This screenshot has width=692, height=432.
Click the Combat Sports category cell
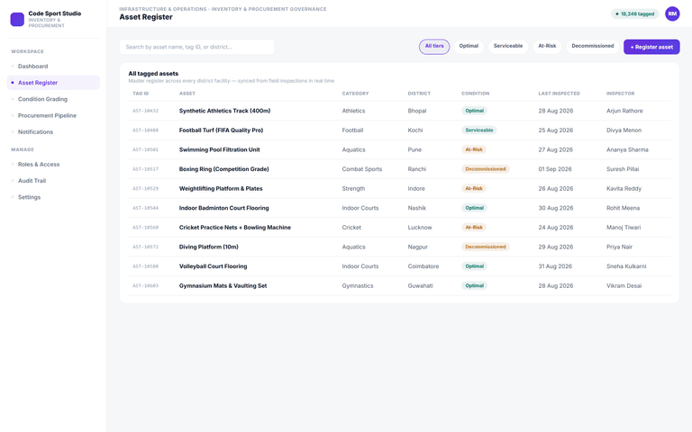pyautogui.click(x=362, y=169)
